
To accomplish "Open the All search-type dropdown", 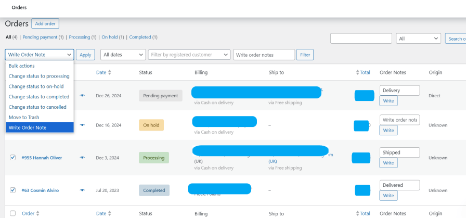I will coord(419,39).
